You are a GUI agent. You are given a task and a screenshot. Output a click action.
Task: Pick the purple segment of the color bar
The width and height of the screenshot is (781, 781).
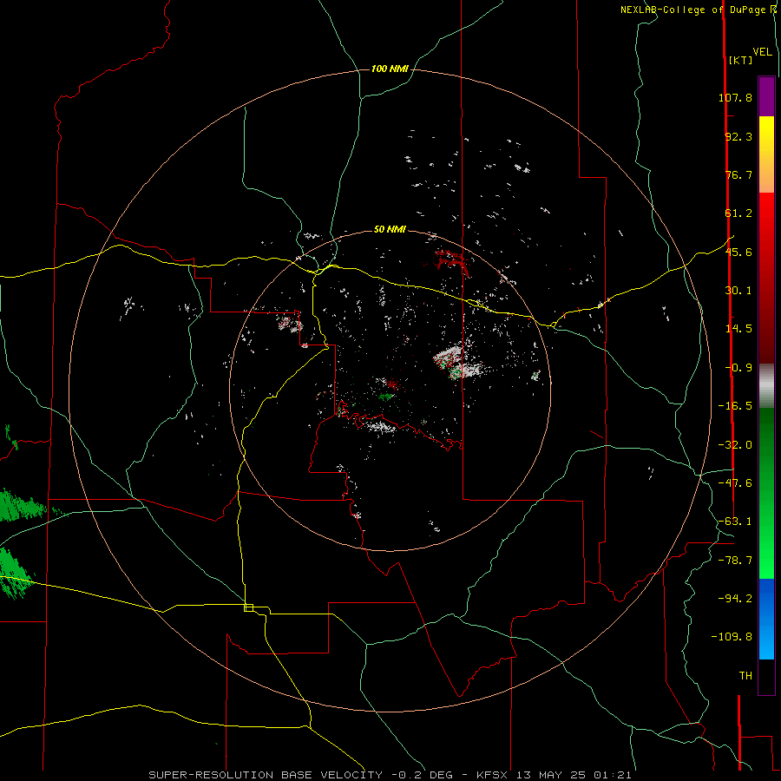[x=766, y=96]
